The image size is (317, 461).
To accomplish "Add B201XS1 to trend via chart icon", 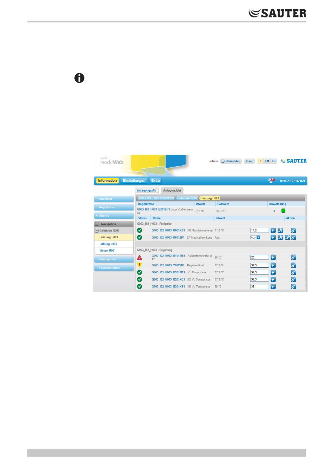I will tap(294, 286).
